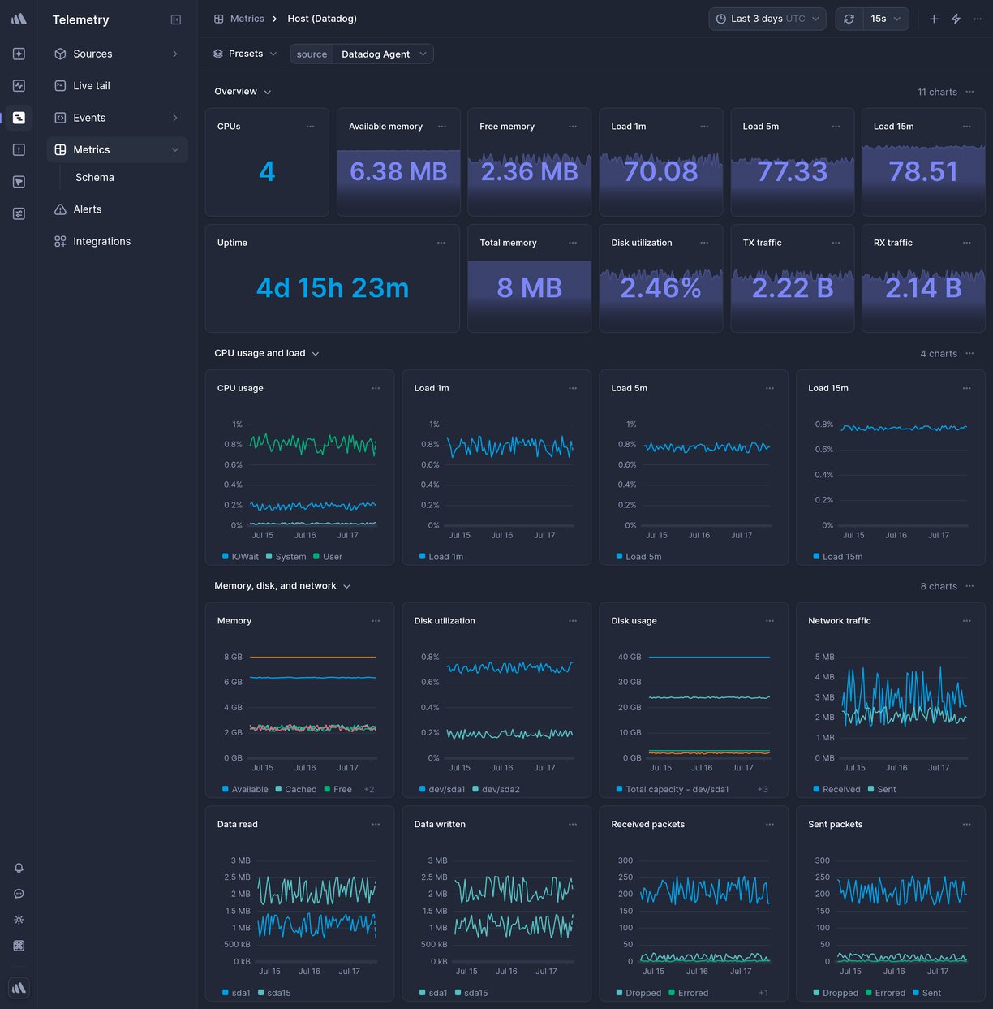Toggle Sent series in Sent packets legend
This screenshot has height=1009, width=993.
click(926, 994)
